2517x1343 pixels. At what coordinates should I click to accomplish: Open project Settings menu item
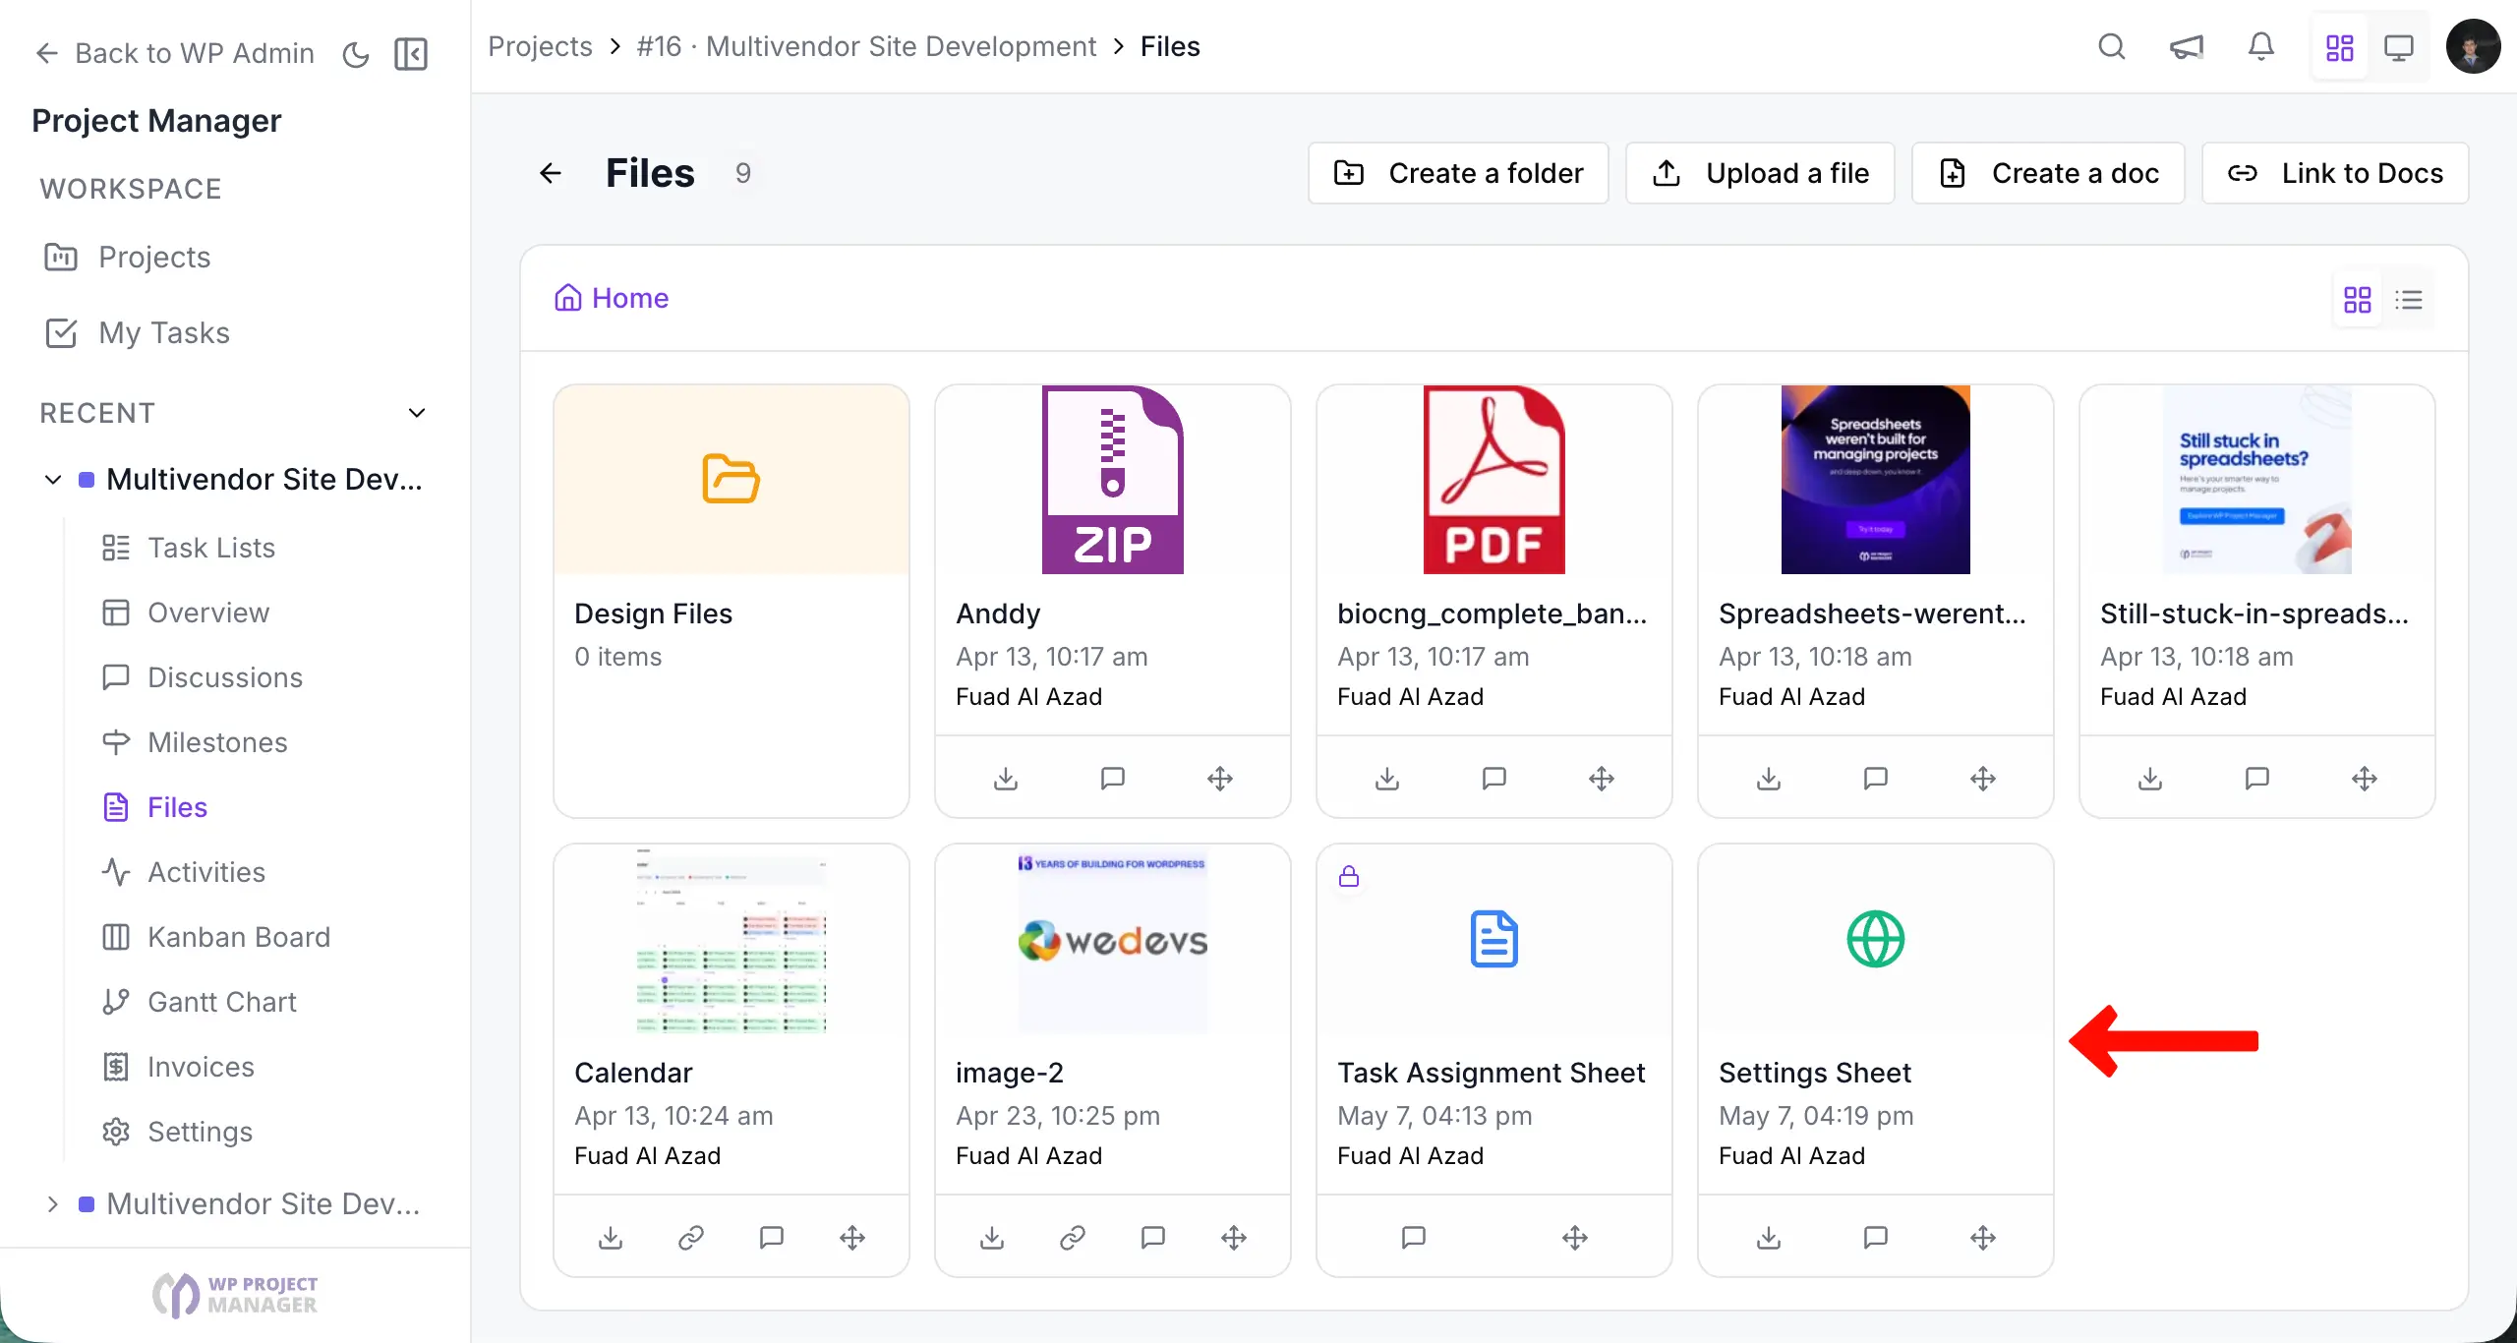(x=178, y=1132)
